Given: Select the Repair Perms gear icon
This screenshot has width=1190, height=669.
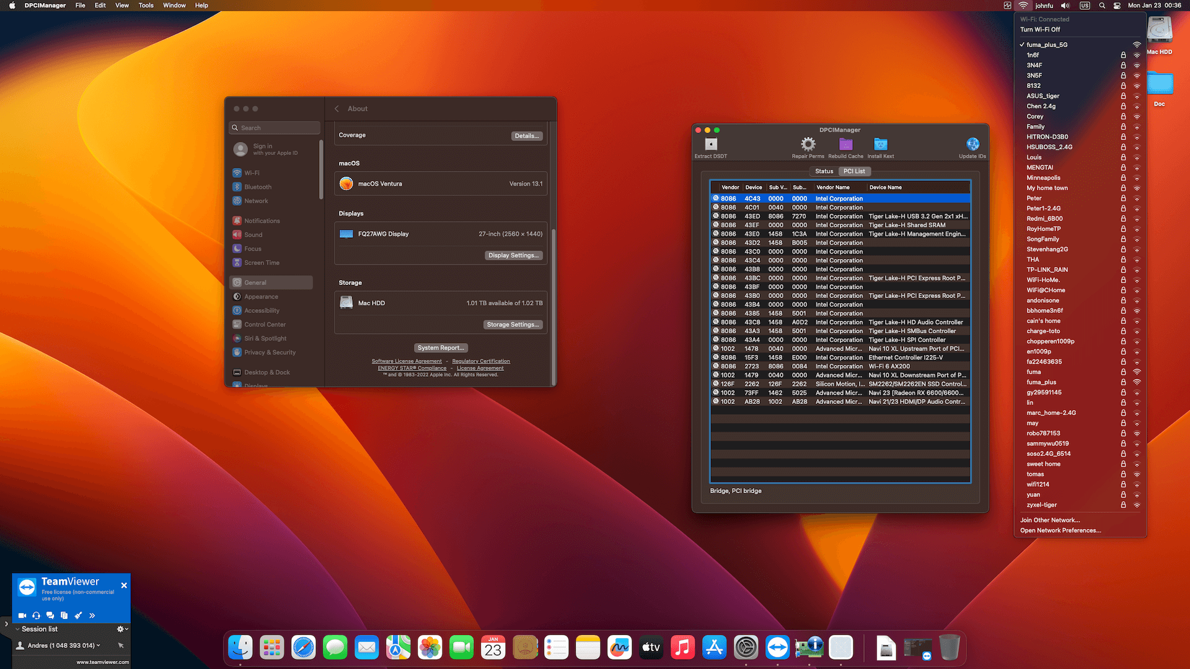Looking at the screenshot, I should tap(808, 145).
